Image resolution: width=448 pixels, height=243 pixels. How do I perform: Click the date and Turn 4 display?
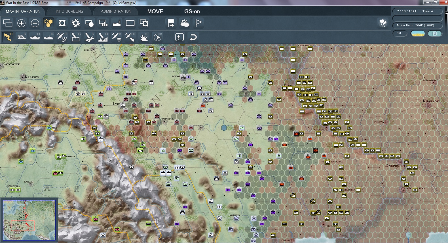click(417, 11)
